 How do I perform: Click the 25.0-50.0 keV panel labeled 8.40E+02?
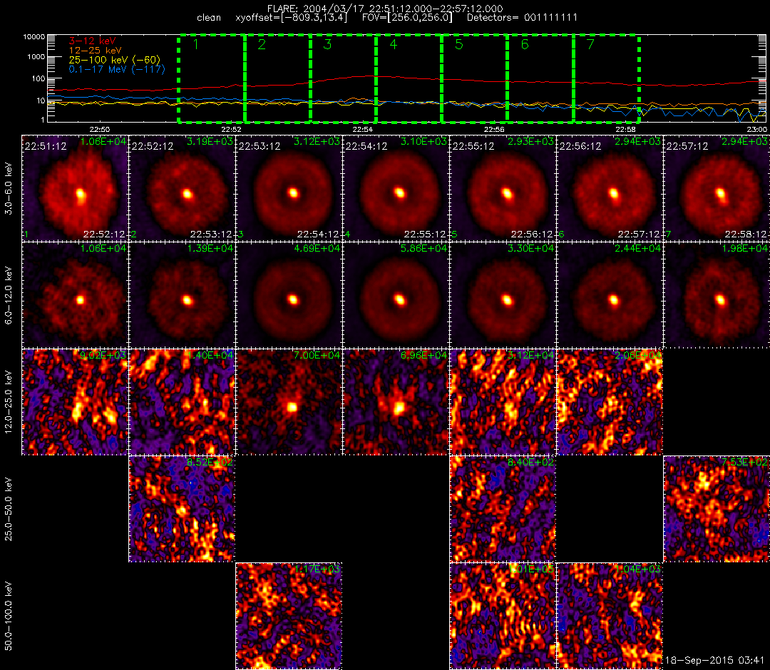503,510
